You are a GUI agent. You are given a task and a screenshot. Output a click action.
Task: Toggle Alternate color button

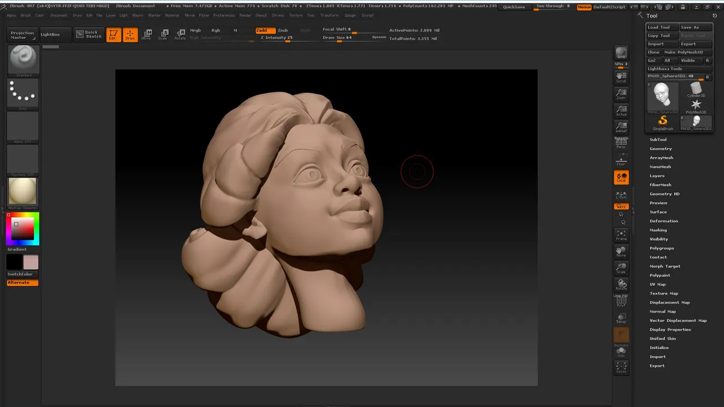[23, 283]
